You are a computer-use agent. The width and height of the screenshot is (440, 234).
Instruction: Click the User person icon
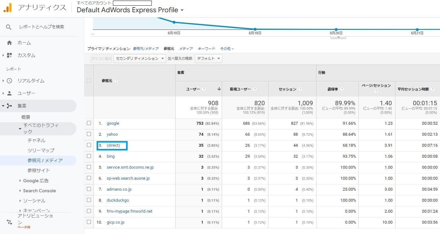(9, 93)
